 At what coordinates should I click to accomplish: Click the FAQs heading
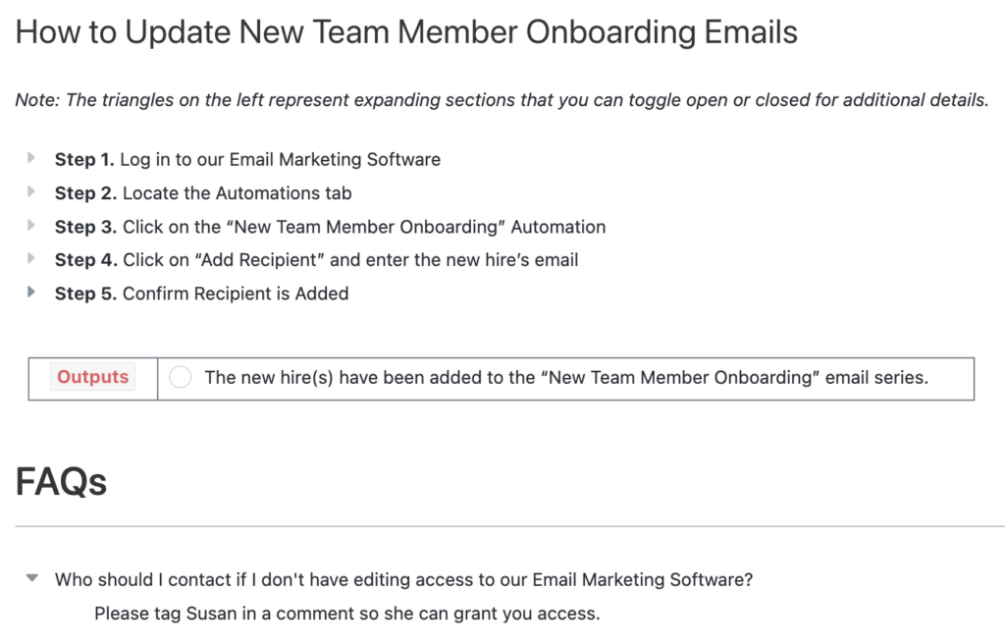tap(61, 482)
